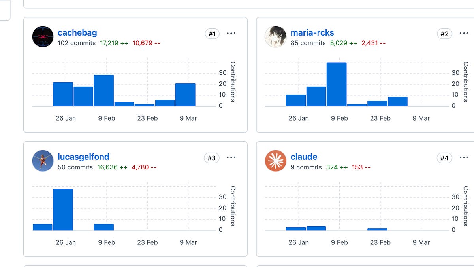Open the options menu on lucasgelfond's card

tap(231, 157)
